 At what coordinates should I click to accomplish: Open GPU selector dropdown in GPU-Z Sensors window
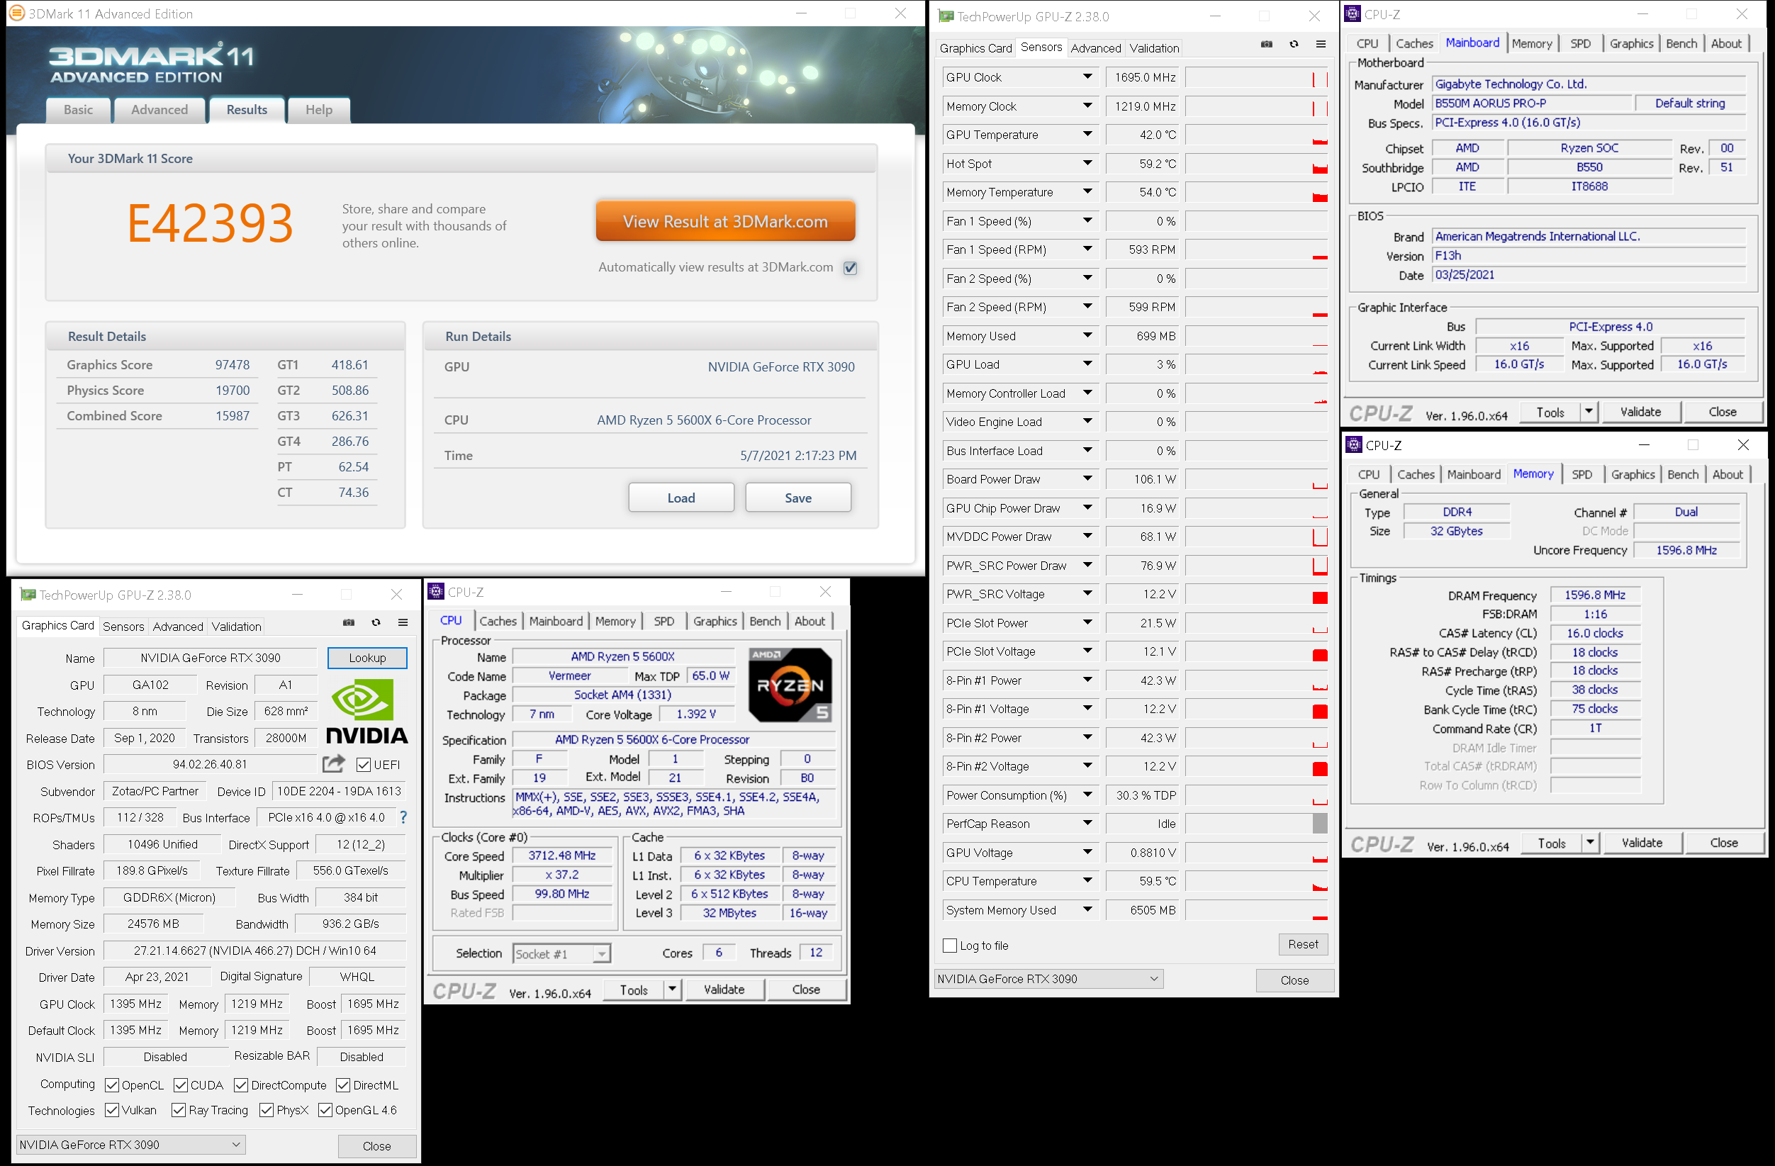[x=1049, y=979]
